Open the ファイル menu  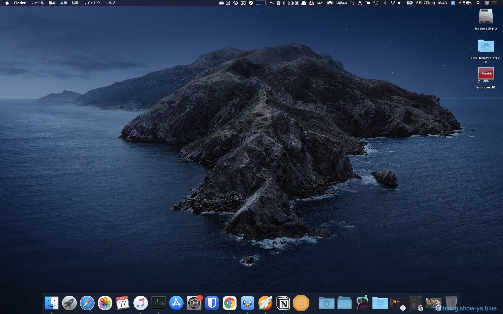pyautogui.click(x=37, y=3)
